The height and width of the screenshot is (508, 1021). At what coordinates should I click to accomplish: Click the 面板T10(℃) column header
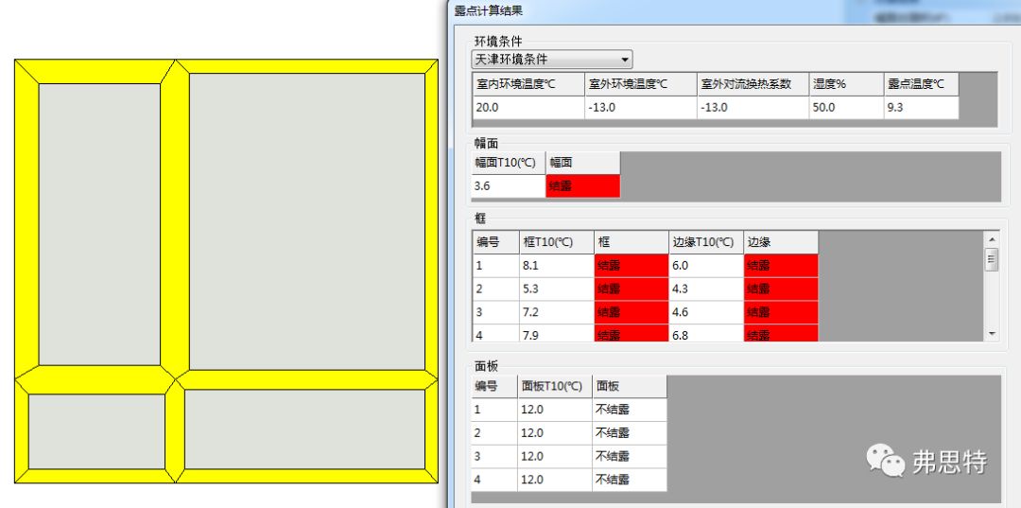pyautogui.click(x=554, y=386)
